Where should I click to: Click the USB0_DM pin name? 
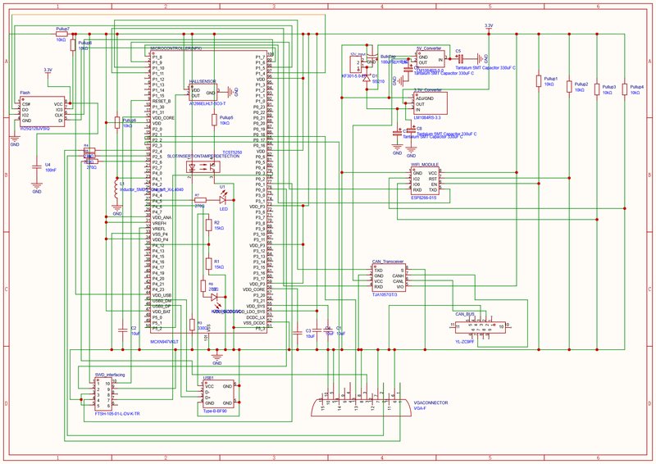(x=162, y=301)
